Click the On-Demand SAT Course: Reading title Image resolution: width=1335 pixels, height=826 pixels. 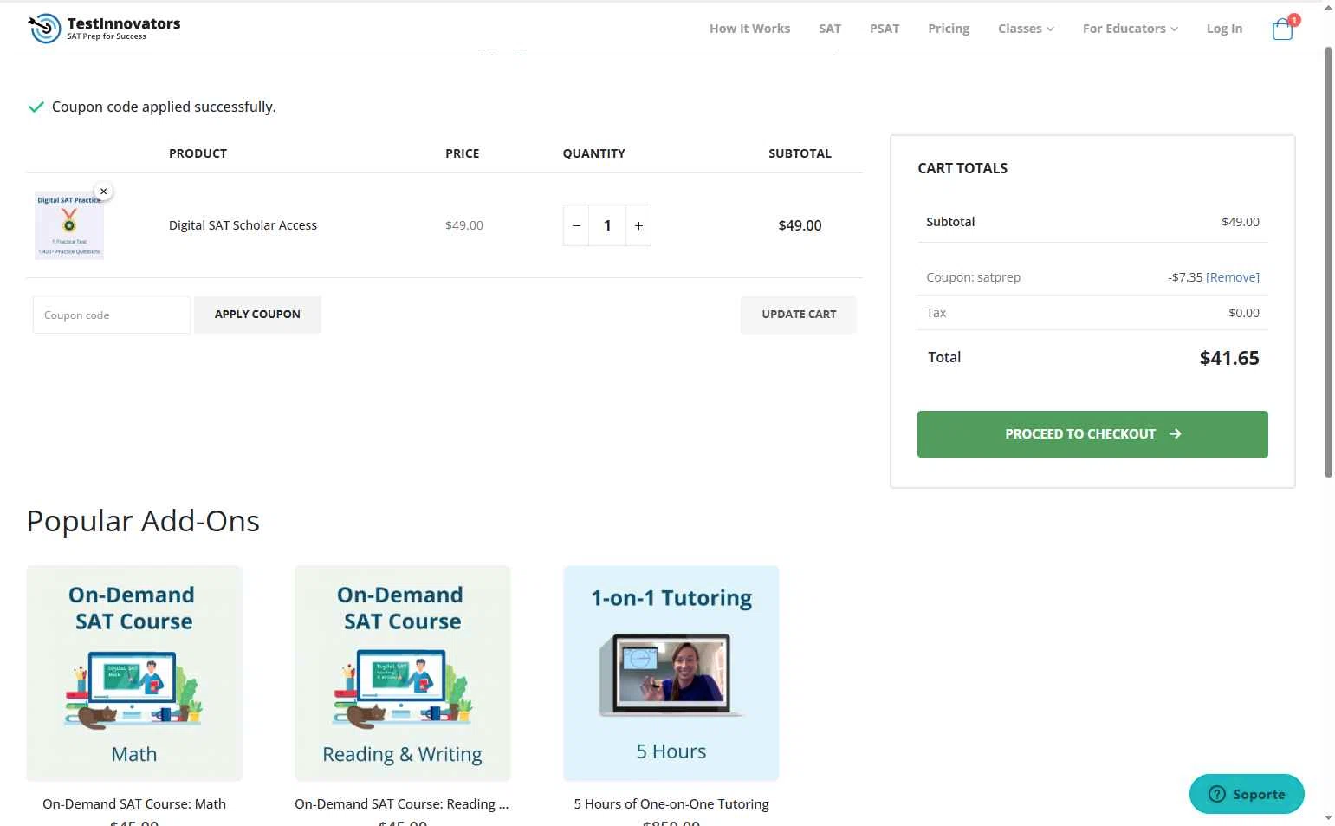click(402, 804)
